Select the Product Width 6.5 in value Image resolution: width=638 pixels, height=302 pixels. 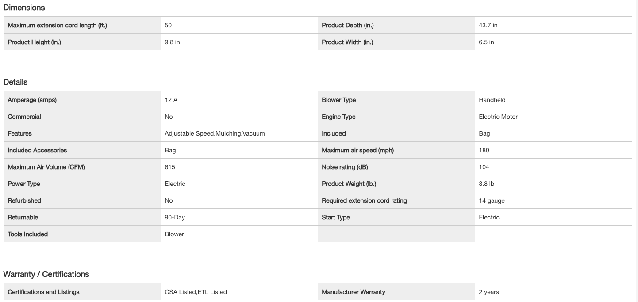[x=486, y=42]
